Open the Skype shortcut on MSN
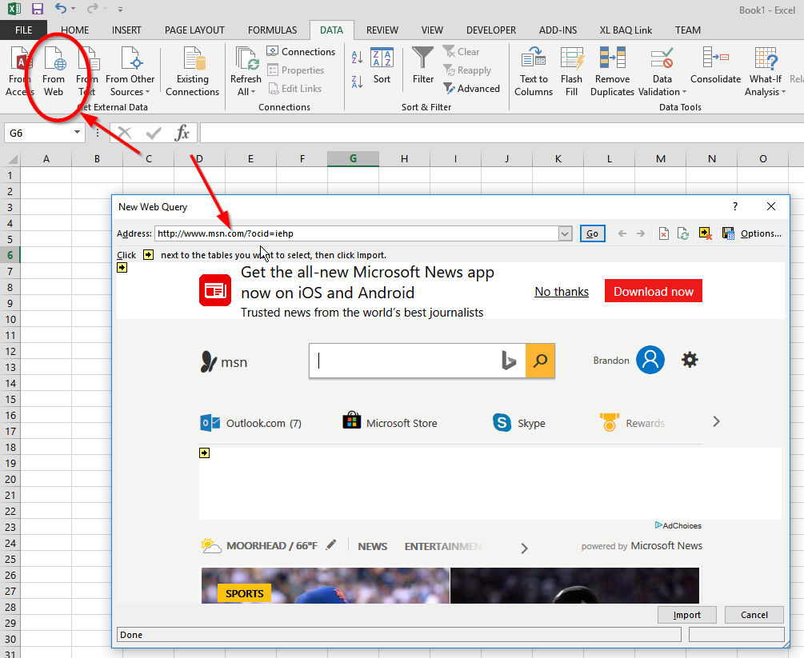This screenshot has width=804, height=658. [519, 423]
